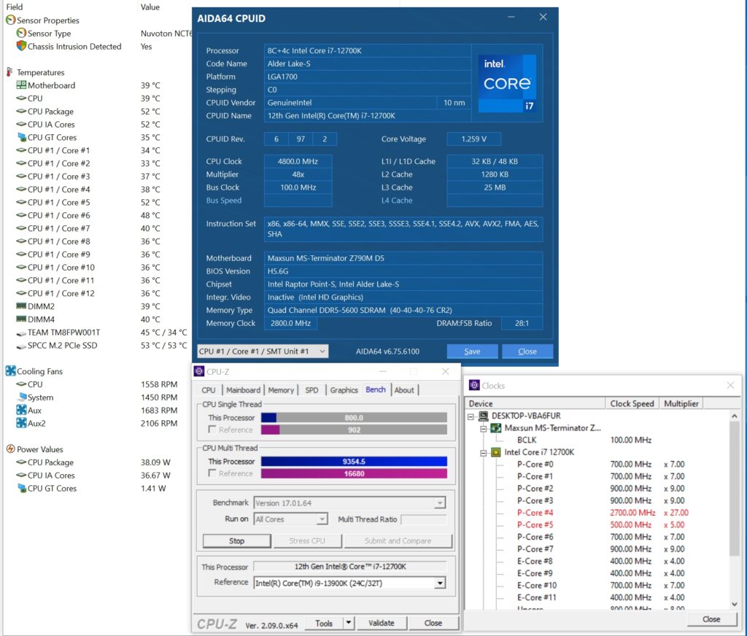The image size is (747, 636).
Task: Open the Reference processor dropdown
Action: point(440,583)
